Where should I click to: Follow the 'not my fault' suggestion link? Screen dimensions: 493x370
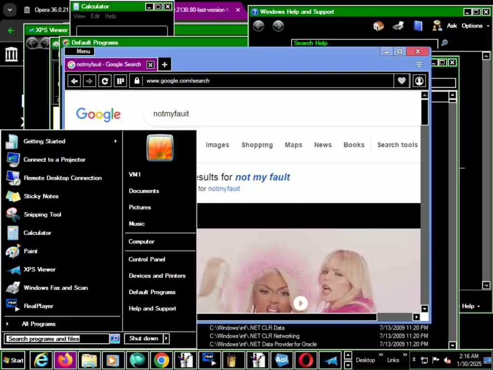coord(262,177)
